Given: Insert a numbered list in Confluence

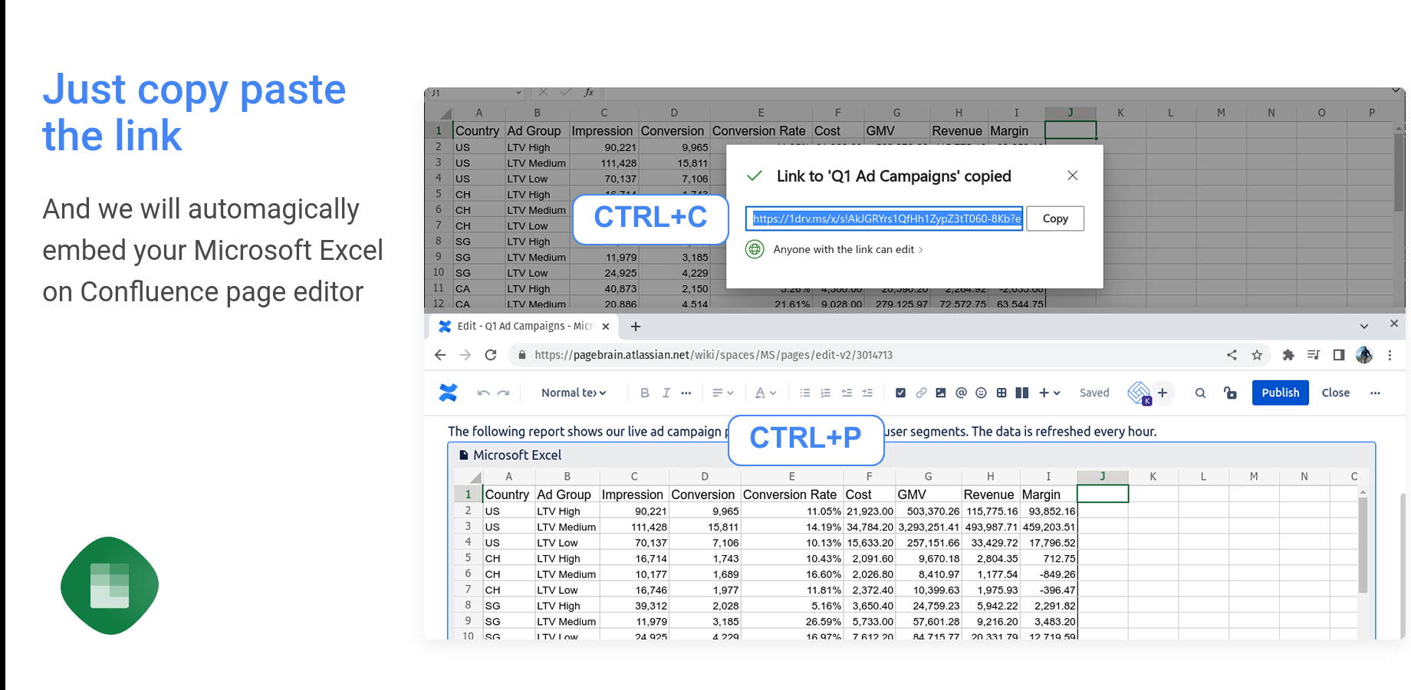Looking at the screenshot, I should point(826,393).
